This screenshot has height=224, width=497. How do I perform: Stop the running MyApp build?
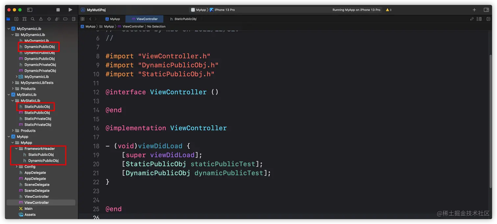pos(58,10)
